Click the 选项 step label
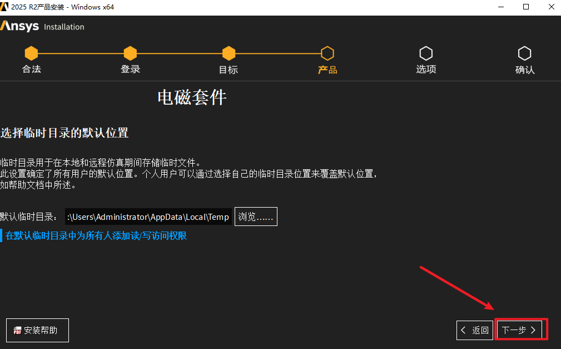 426,69
